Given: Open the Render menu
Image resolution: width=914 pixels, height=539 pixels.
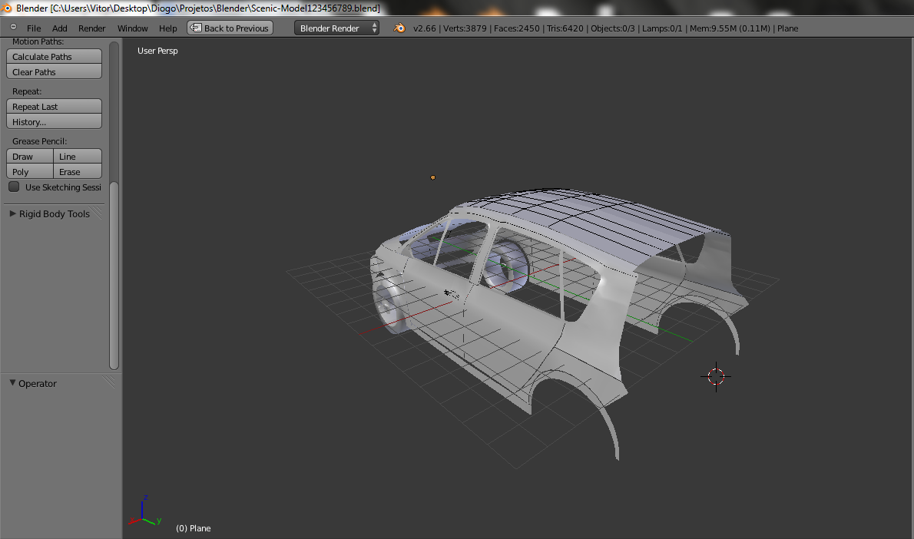Looking at the screenshot, I should click(x=92, y=28).
